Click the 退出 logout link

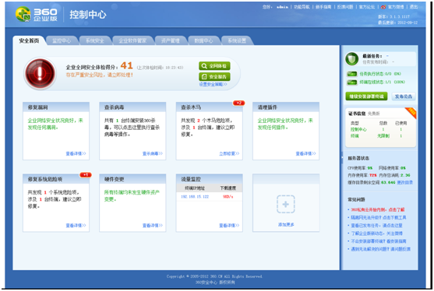tap(414, 7)
